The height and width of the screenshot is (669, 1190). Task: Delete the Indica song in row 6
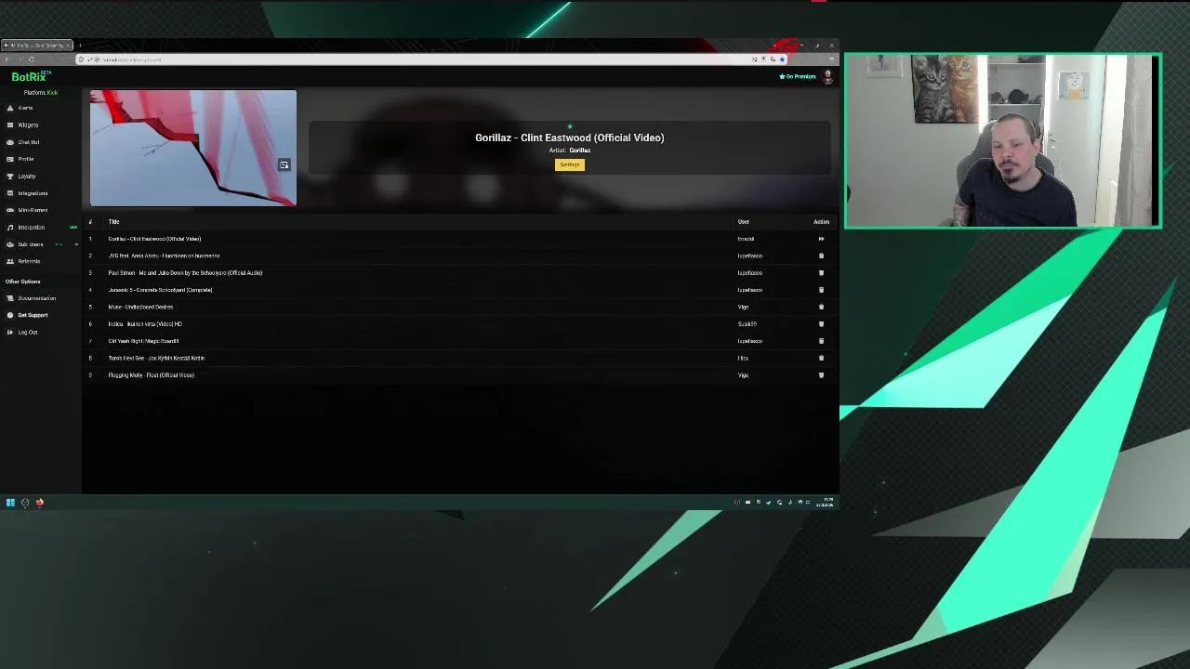point(821,324)
